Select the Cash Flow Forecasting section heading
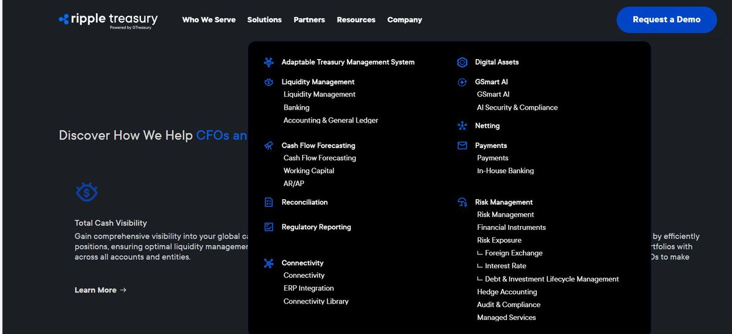Viewport: 732px width, 334px height. (318, 146)
